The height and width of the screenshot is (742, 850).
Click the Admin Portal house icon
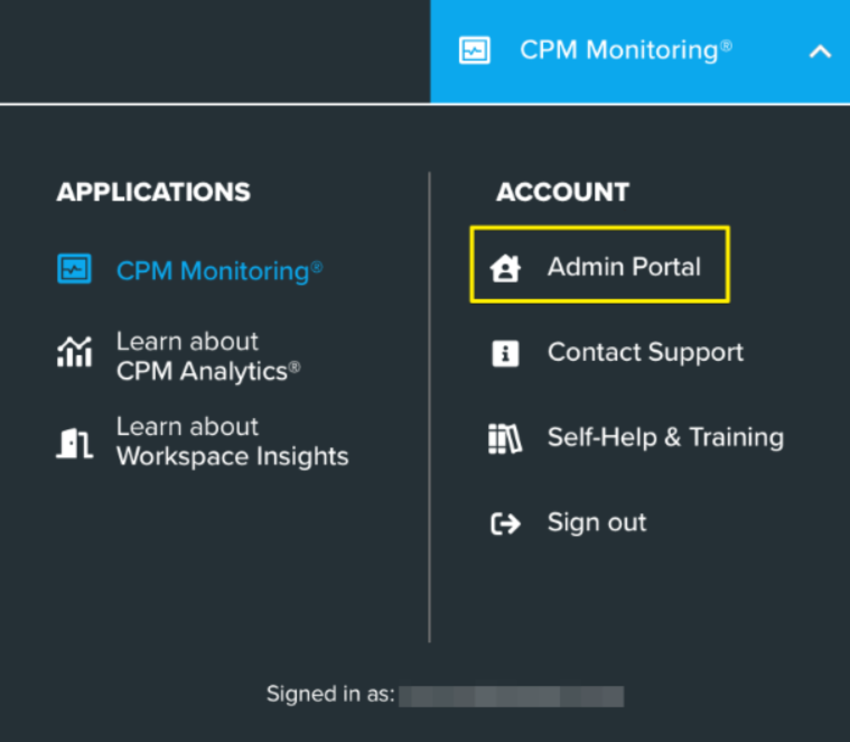coord(505,267)
